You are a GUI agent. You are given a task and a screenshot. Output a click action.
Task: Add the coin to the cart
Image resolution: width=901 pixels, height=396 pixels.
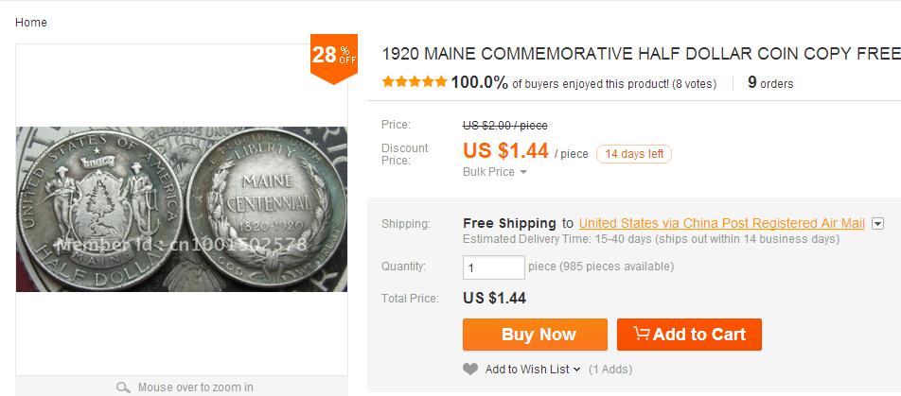tap(689, 335)
